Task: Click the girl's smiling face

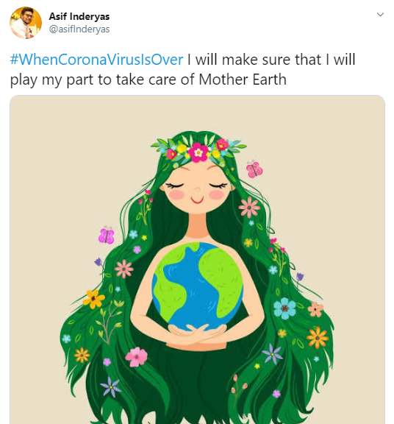Action: click(197, 191)
